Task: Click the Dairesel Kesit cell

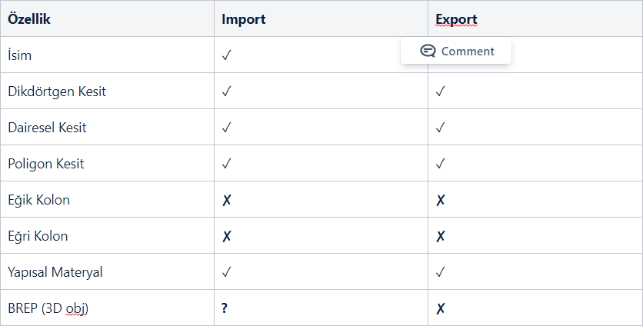Action: pyautogui.click(x=47, y=128)
